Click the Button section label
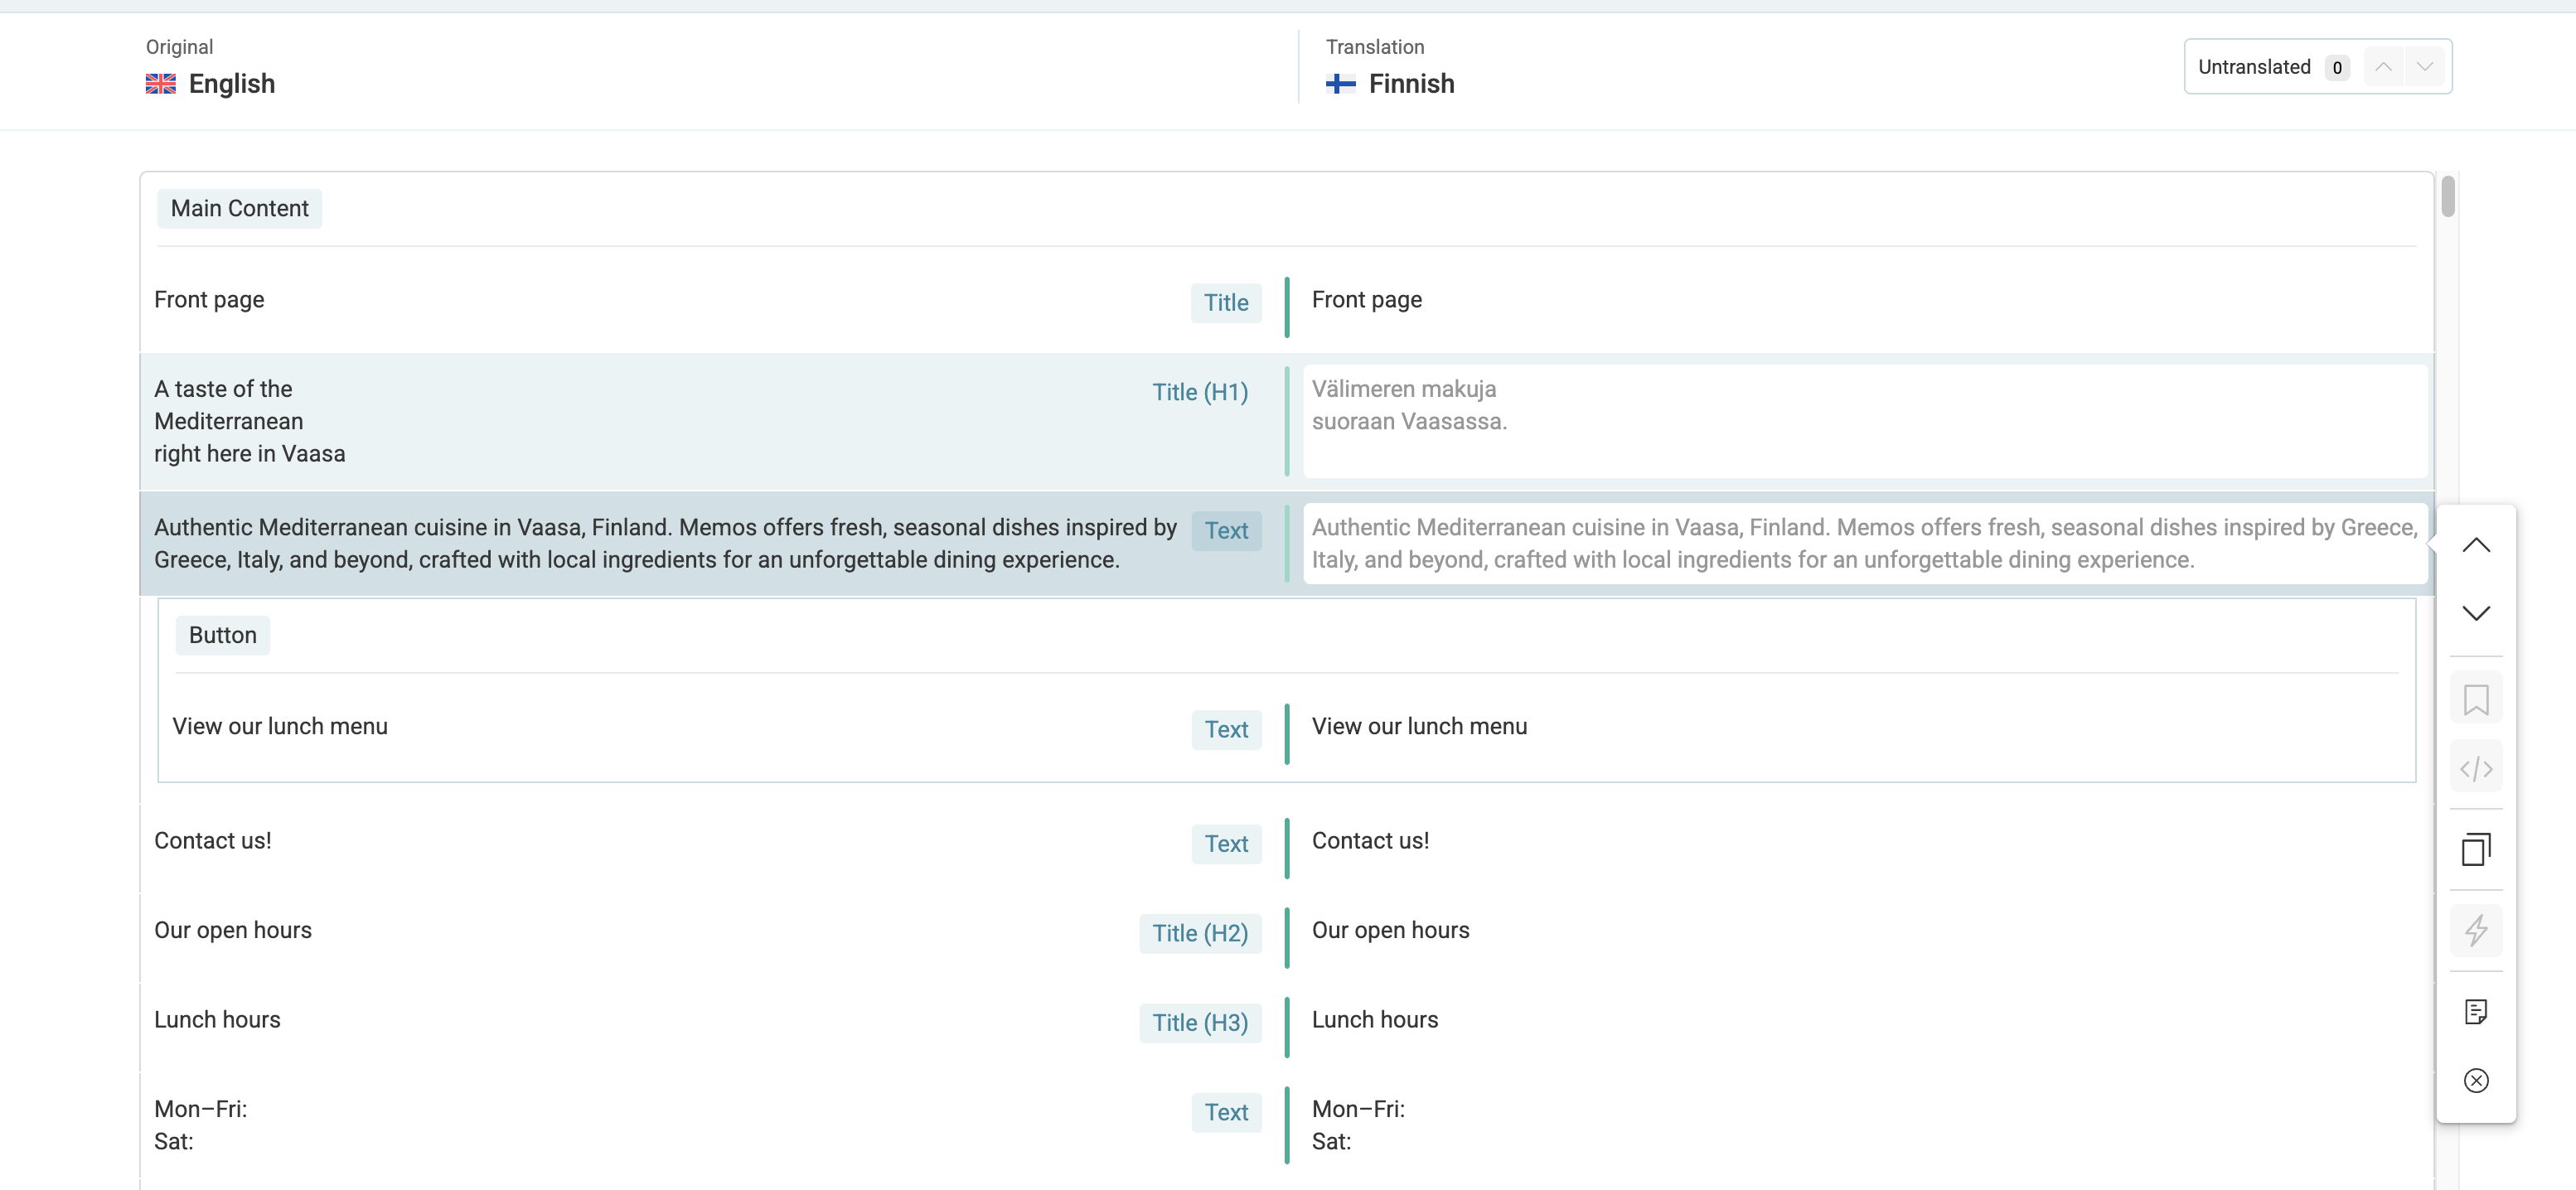Viewport: 2576px width, 1190px height. click(222, 635)
